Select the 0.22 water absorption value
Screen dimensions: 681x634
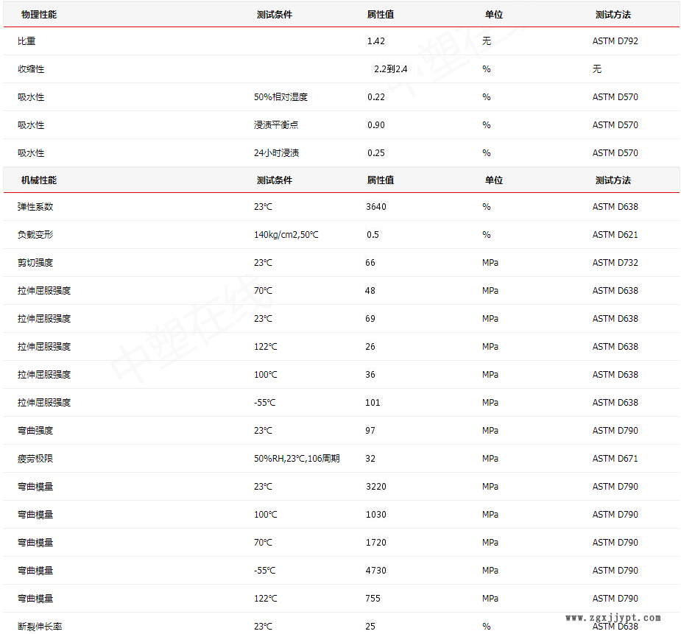click(x=376, y=97)
